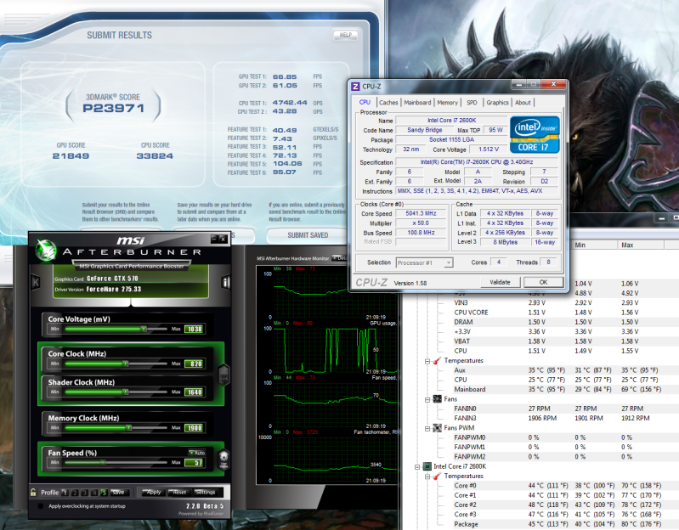Click SUBMIT SAVED in 3DMark

308,235
